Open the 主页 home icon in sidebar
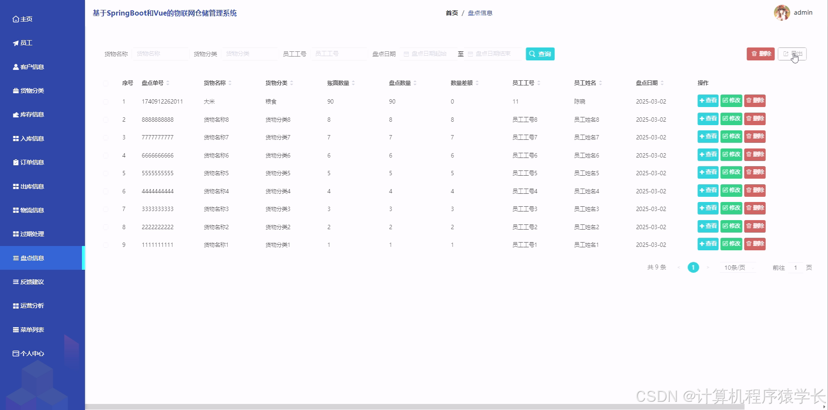The image size is (828, 410). coord(16,19)
